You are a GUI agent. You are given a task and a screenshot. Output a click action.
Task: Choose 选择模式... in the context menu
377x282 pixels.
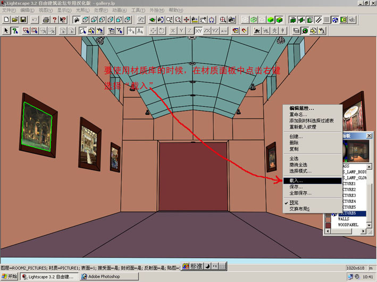pos(313,171)
